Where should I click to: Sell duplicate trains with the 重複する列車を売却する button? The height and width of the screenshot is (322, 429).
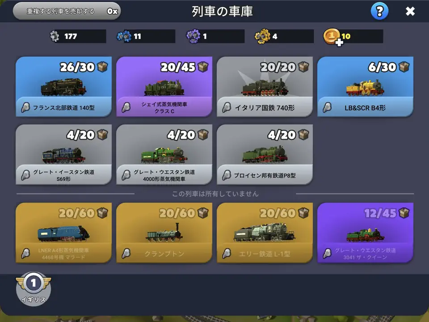(67, 11)
